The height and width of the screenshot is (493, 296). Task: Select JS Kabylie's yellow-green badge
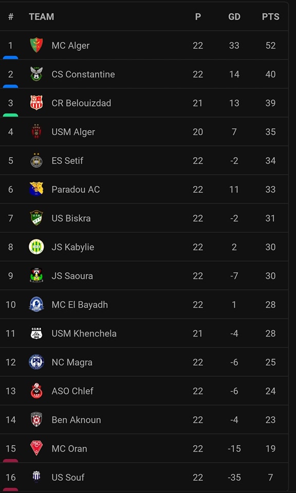(36, 247)
